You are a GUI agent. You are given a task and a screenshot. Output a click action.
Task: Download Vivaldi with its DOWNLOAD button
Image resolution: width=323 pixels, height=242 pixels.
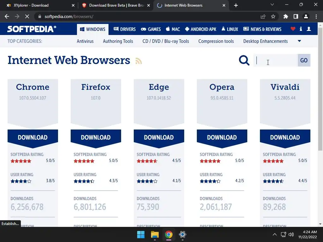coord(285,137)
